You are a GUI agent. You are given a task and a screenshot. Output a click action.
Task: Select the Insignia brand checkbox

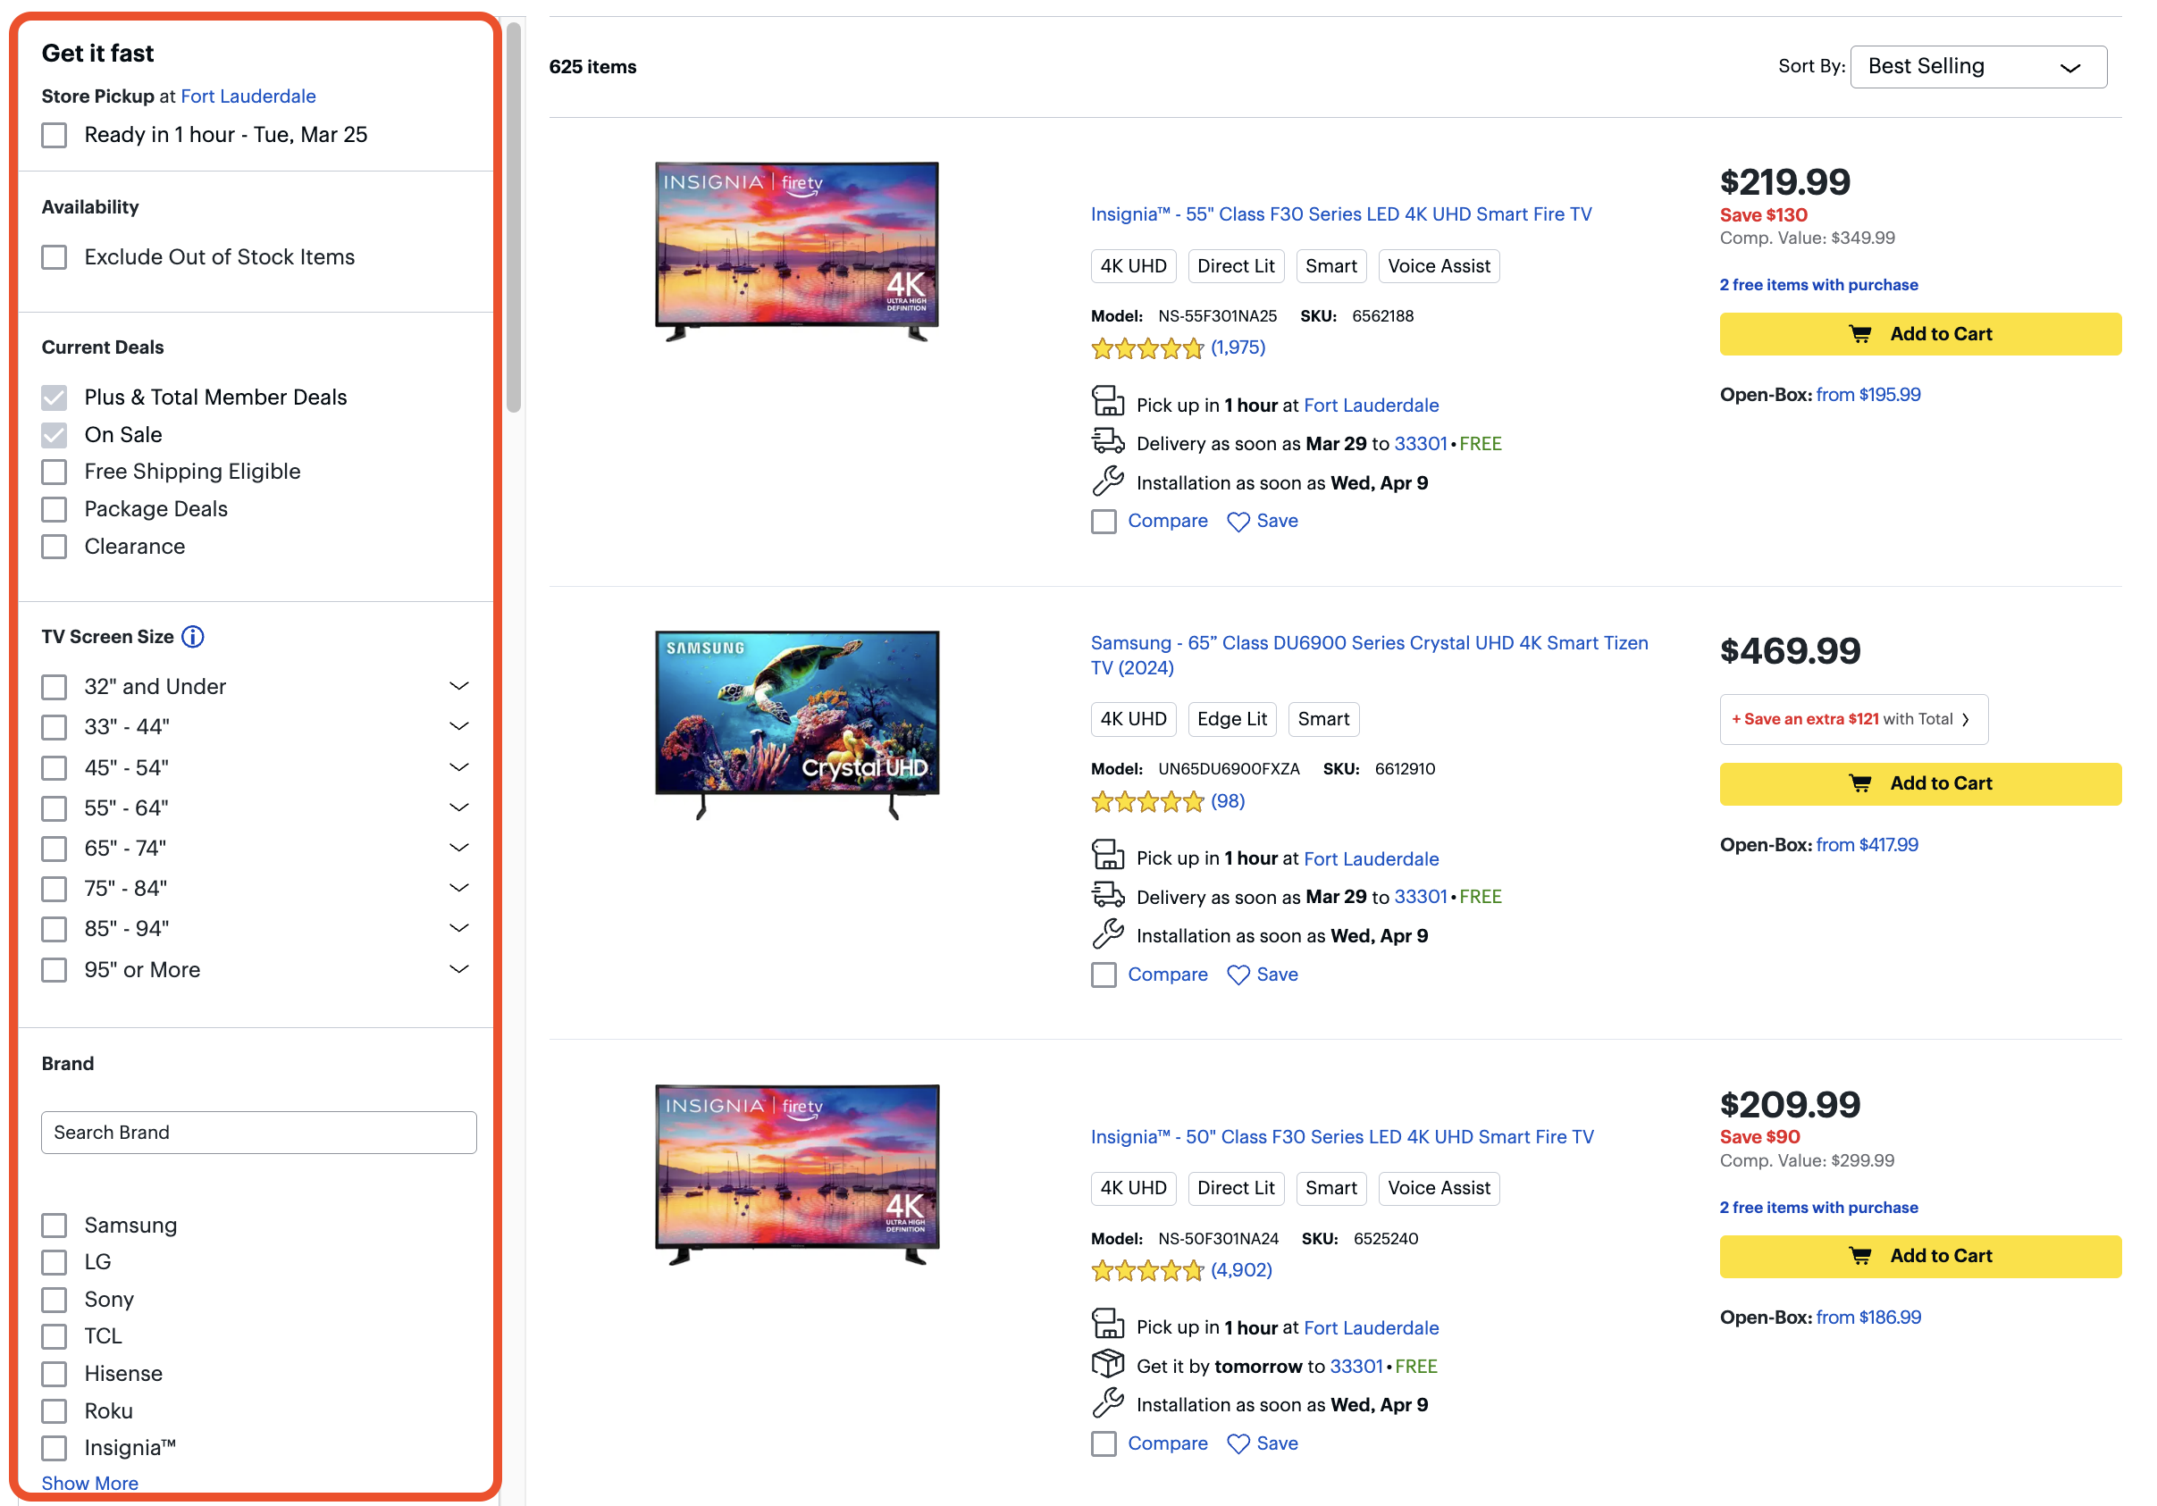[55, 1449]
